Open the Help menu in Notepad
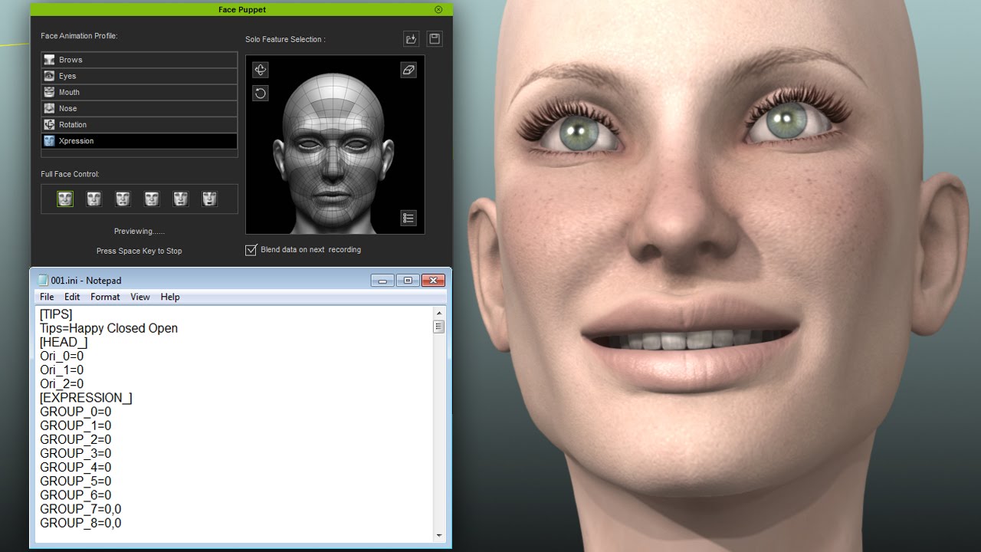This screenshot has width=981, height=552. pos(170,297)
